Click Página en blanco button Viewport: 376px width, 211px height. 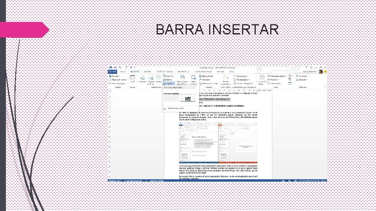click(x=118, y=80)
